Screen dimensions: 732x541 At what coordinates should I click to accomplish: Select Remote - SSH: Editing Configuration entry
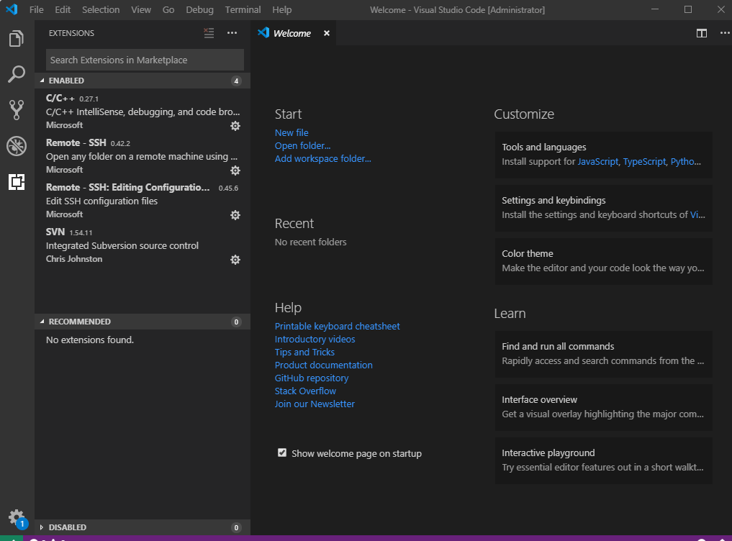(143, 201)
